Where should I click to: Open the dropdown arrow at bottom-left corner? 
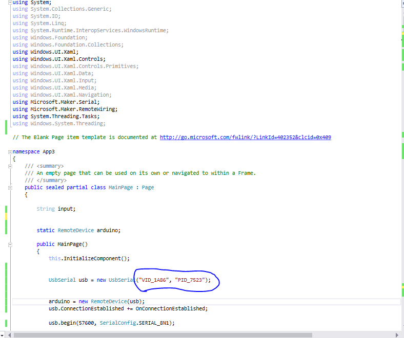(3, 335)
